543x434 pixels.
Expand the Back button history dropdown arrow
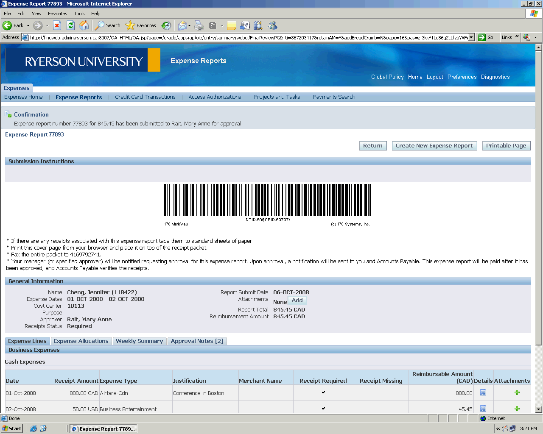point(28,25)
